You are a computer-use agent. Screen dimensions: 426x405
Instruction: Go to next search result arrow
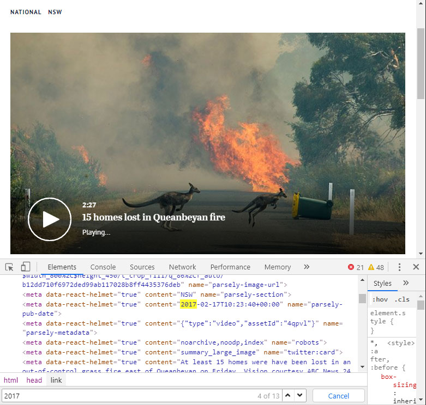(300, 396)
